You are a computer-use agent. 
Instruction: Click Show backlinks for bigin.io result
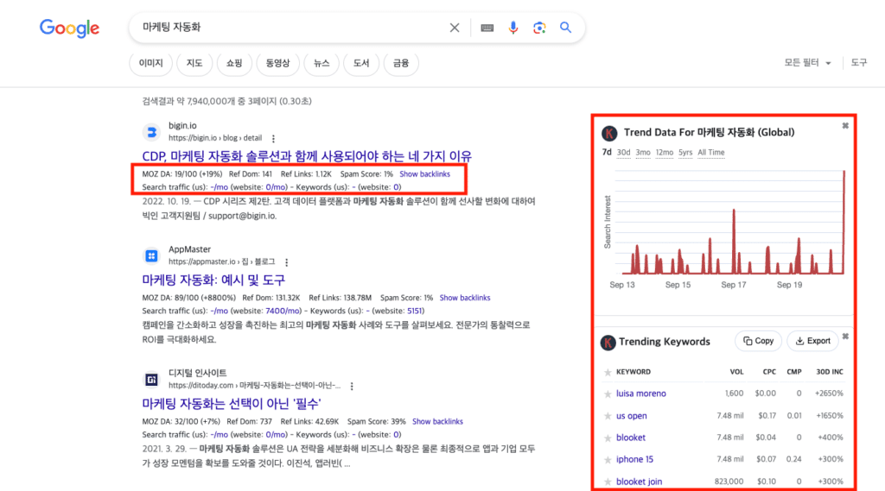pos(425,174)
